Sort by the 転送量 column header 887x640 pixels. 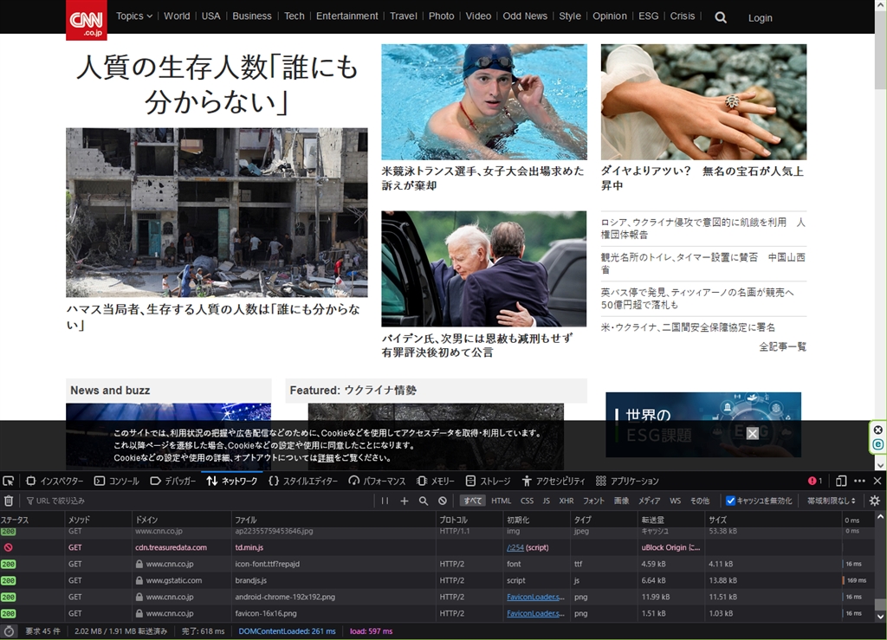(671, 520)
